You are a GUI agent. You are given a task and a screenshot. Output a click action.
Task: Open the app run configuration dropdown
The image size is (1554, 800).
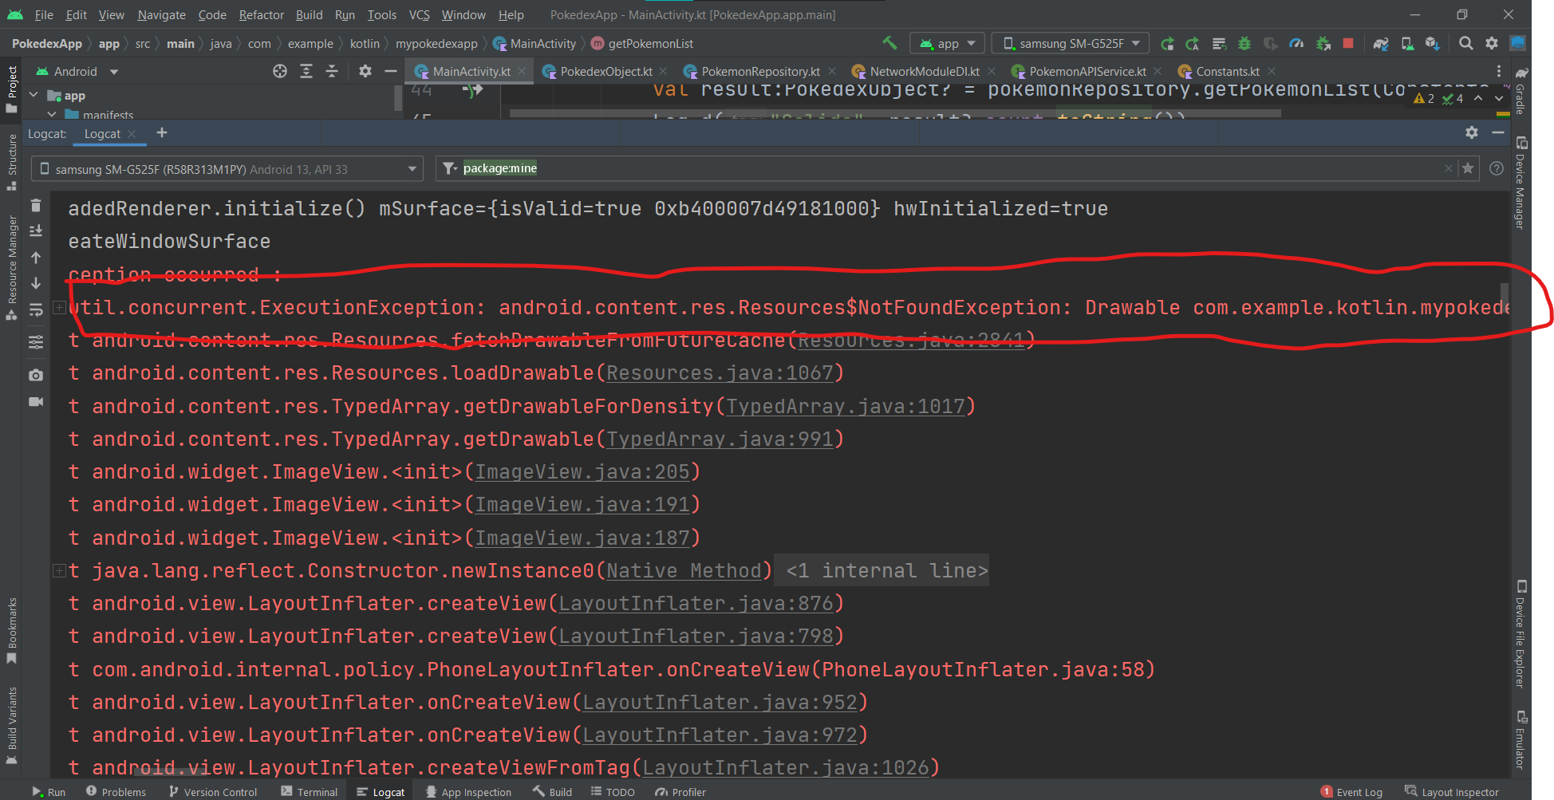[948, 43]
